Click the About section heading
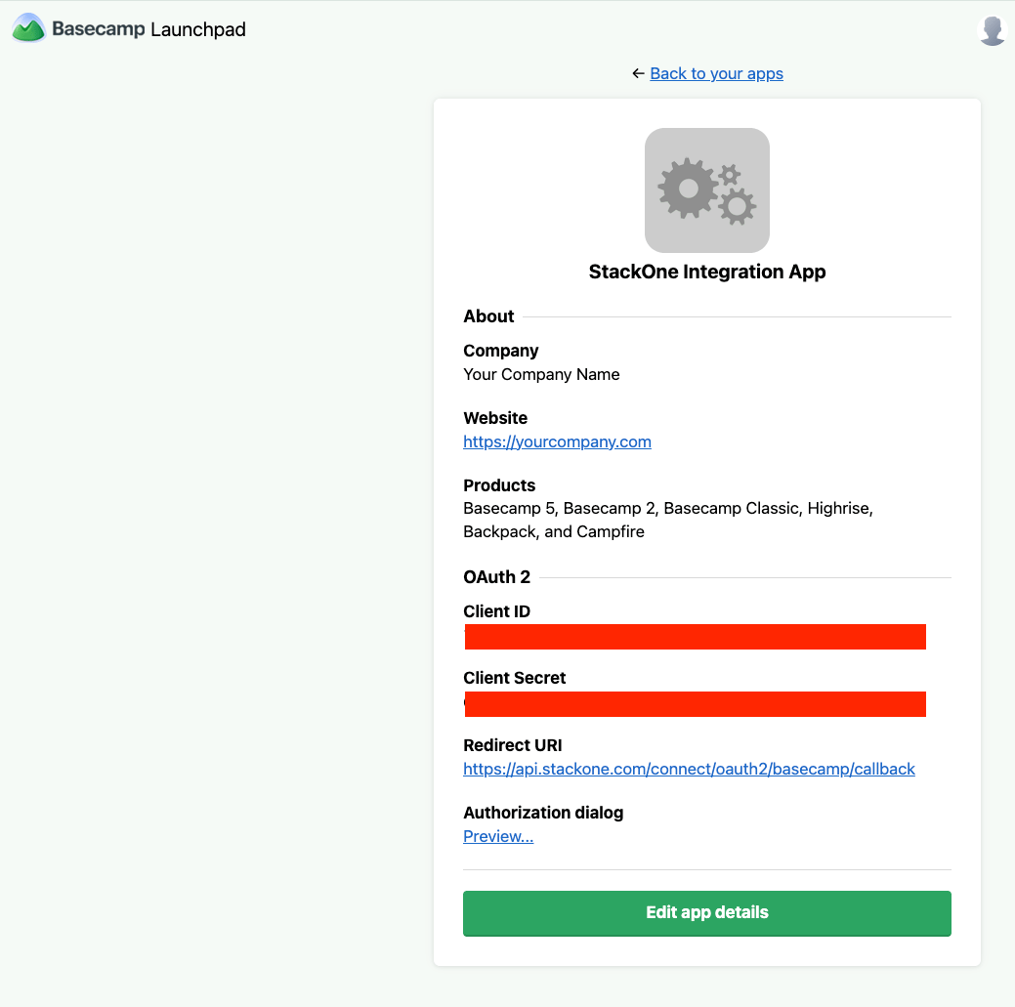The width and height of the screenshot is (1015, 1007). click(x=488, y=316)
